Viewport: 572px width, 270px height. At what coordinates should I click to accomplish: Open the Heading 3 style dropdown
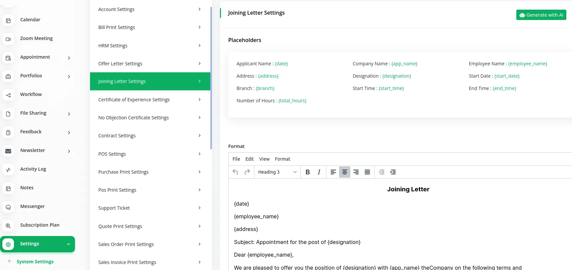click(277, 172)
